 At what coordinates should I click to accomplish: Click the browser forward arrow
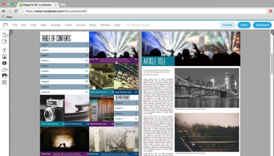(10, 11)
